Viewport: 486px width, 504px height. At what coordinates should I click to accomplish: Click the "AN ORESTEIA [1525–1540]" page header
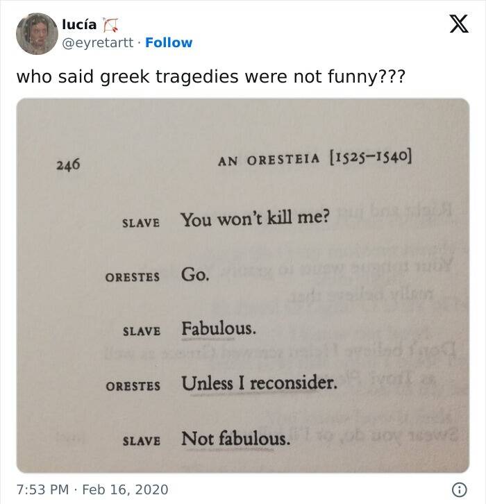coord(315,160)
